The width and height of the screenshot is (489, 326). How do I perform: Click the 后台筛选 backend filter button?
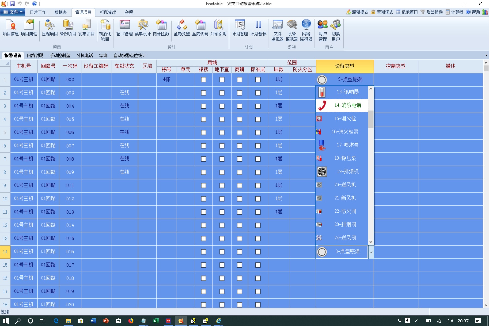[431, 12]
